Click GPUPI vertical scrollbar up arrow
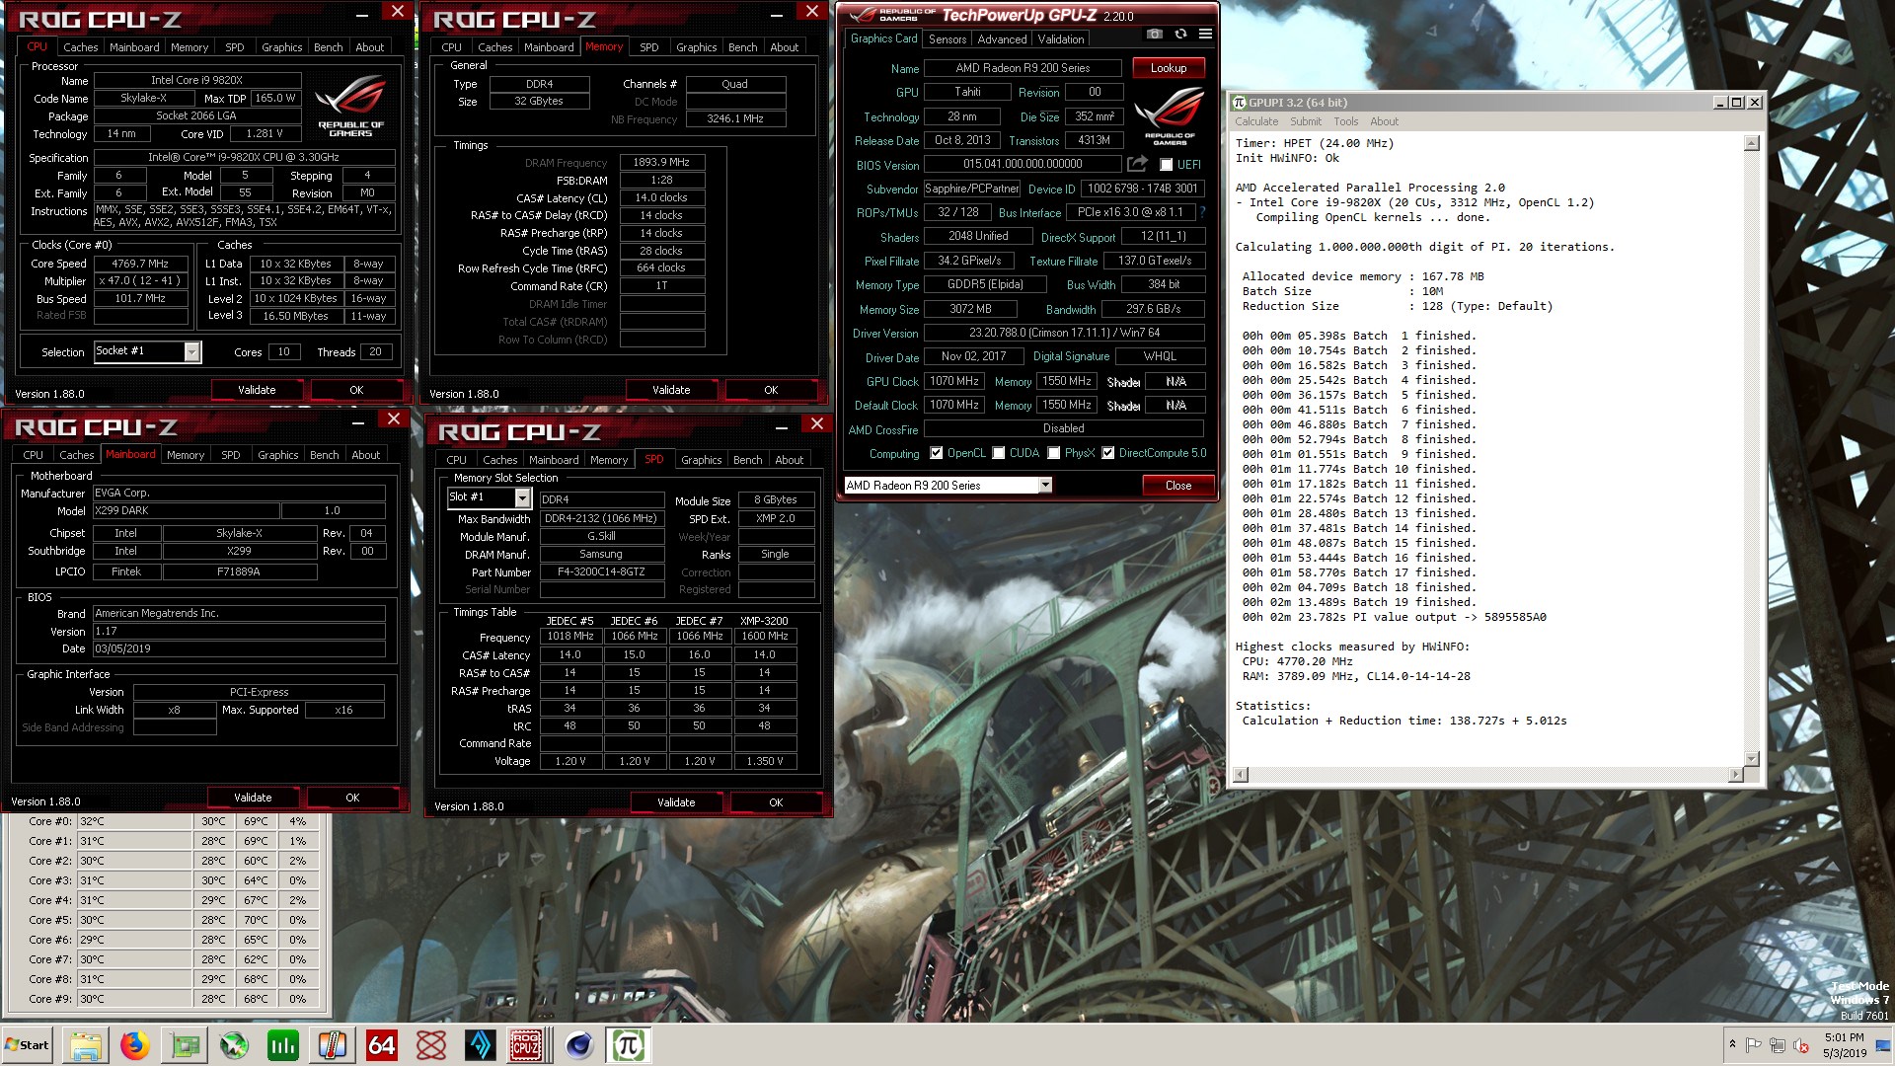Viewport: 1895px width, 1066px height. [x=1752, y=144]
